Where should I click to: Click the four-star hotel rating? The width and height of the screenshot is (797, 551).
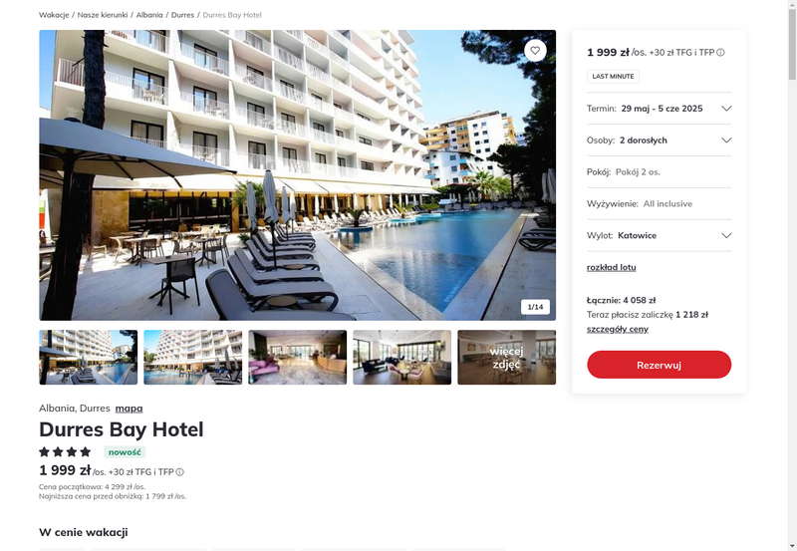(x=65, y=452)
